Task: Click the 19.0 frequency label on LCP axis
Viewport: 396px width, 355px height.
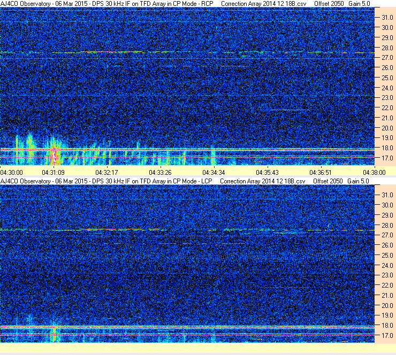Action: [x=387, y=315]
